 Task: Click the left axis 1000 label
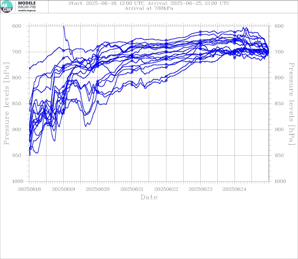coord(18,181)
